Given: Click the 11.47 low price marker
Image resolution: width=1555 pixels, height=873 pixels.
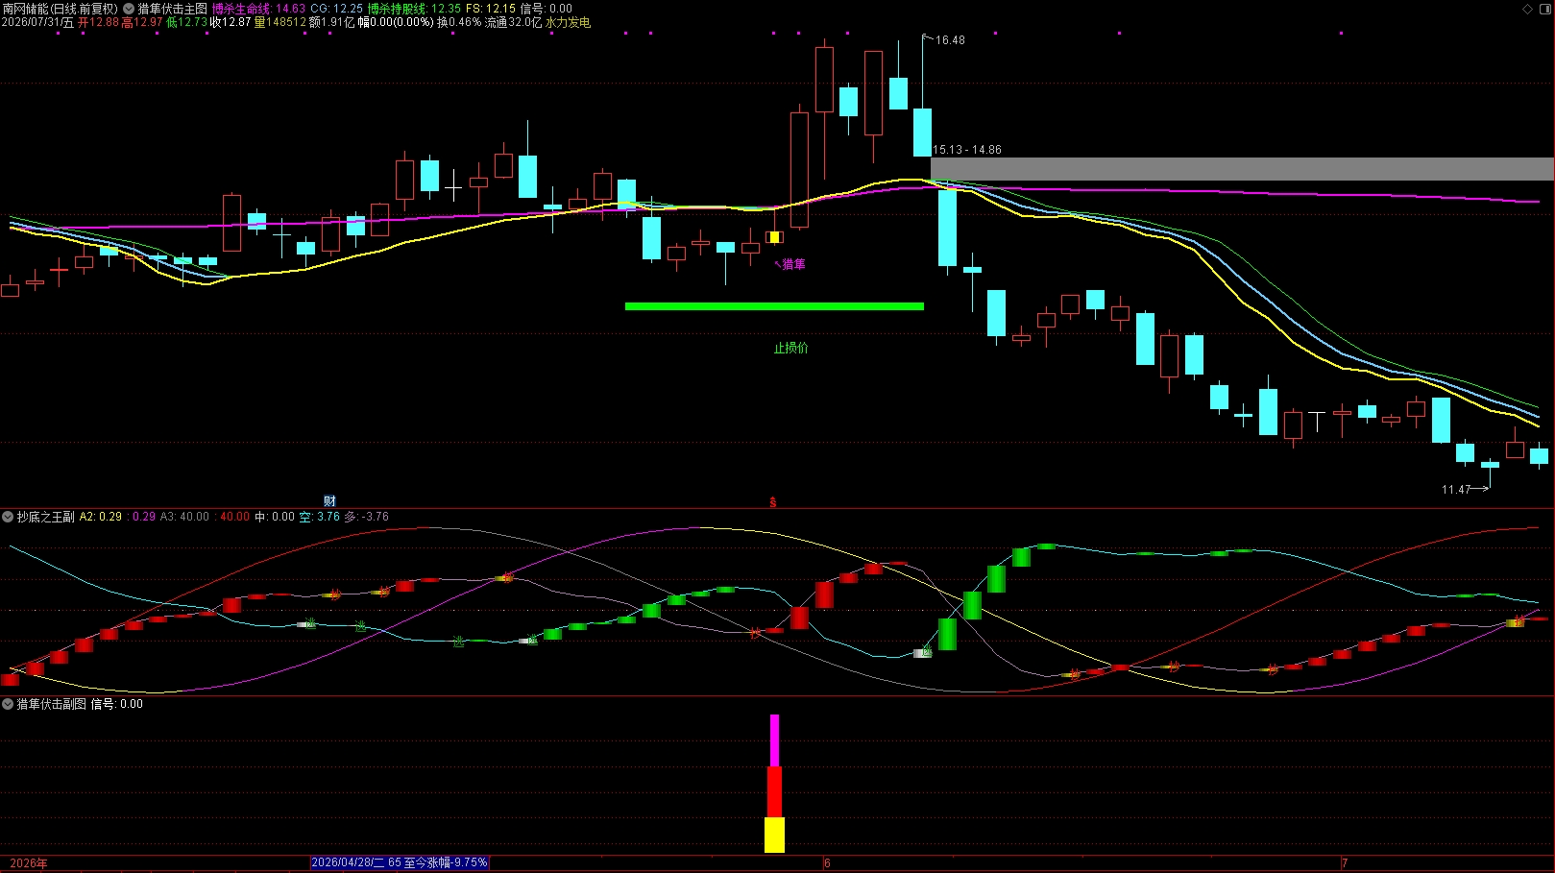Looking at the screenshot, I should point(1456,490).
